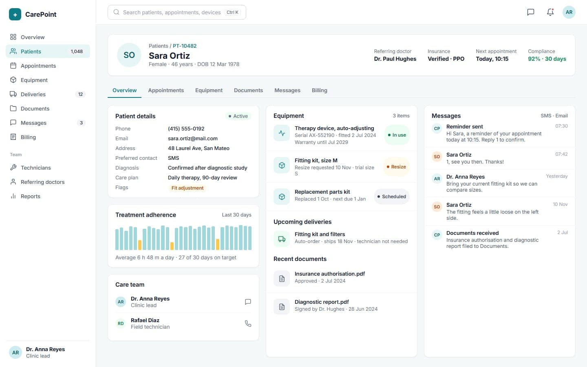Open the Insurance authorisation.pdf file icon

click(282, 279)
